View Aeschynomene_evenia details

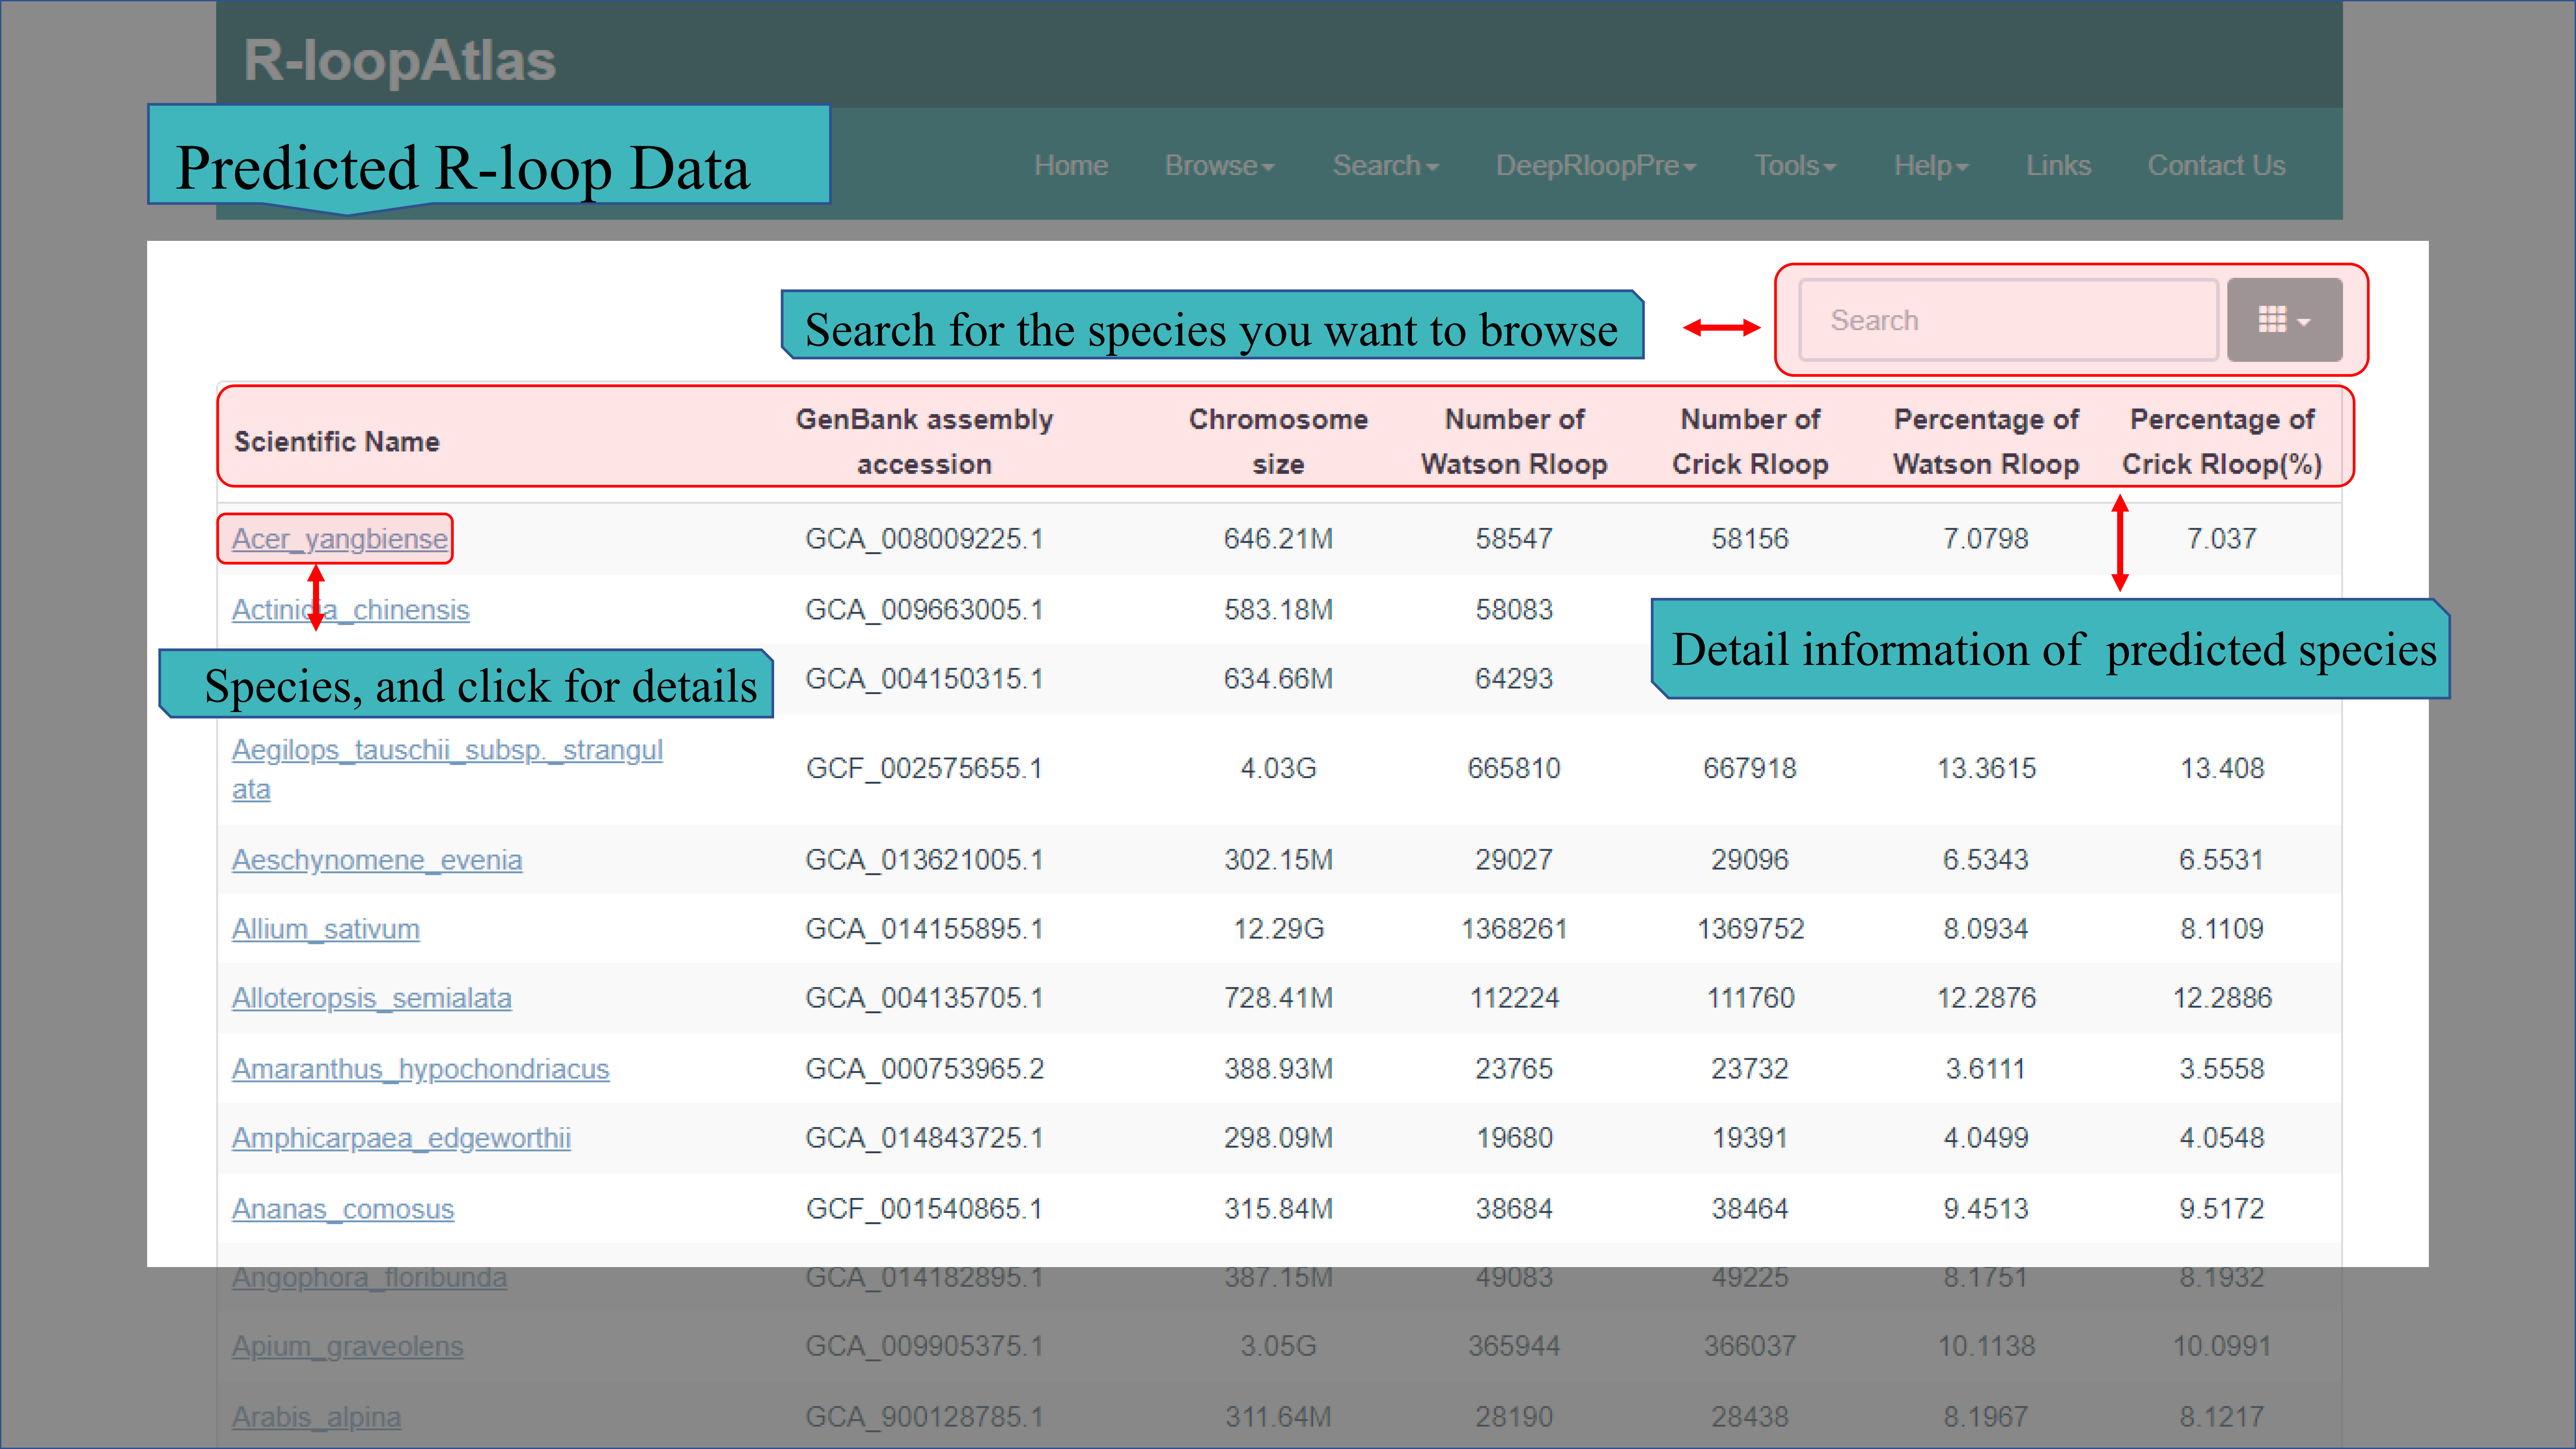click(376, 860)
